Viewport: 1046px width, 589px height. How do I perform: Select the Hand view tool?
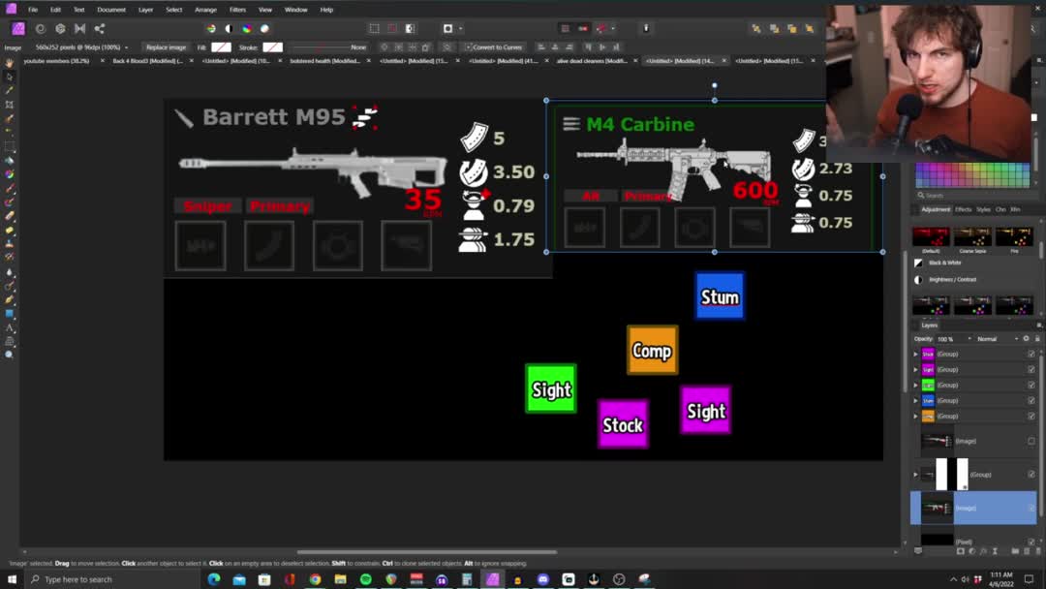point(10,63)
